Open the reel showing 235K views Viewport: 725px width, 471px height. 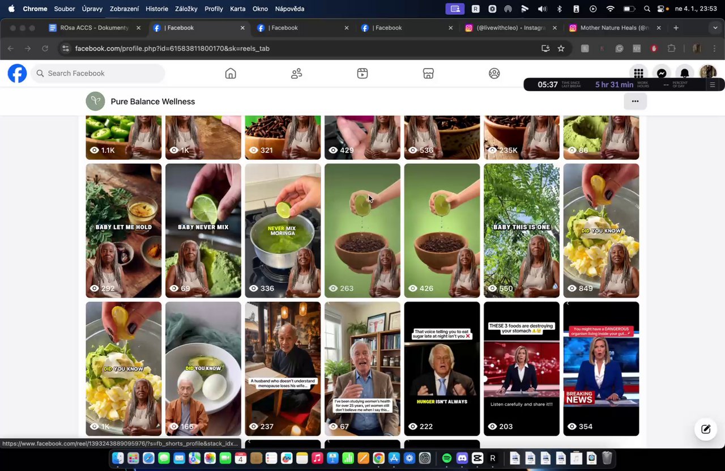click(522, 137)
